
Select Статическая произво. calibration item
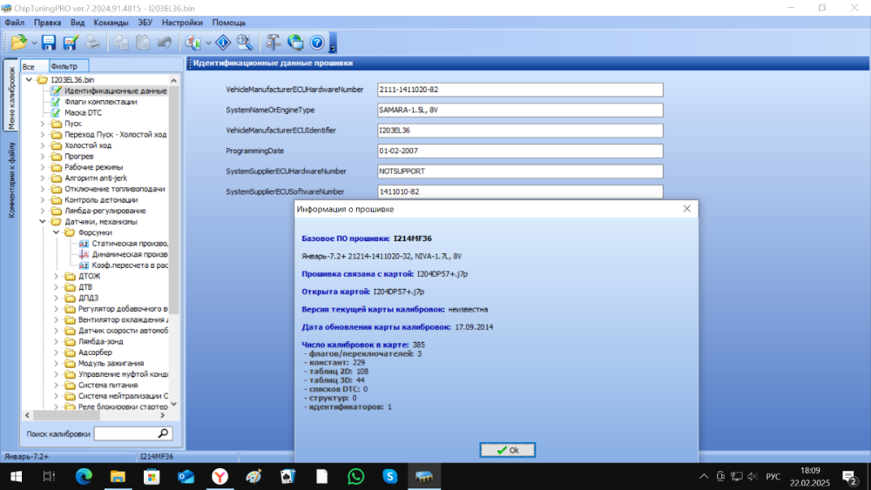pyautogui.click(x=130, y=244)
